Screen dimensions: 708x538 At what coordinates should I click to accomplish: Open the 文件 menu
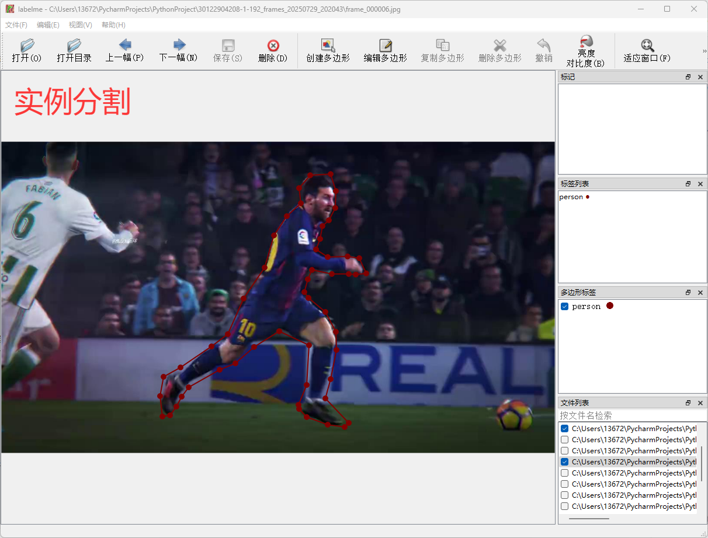(16, 25)
